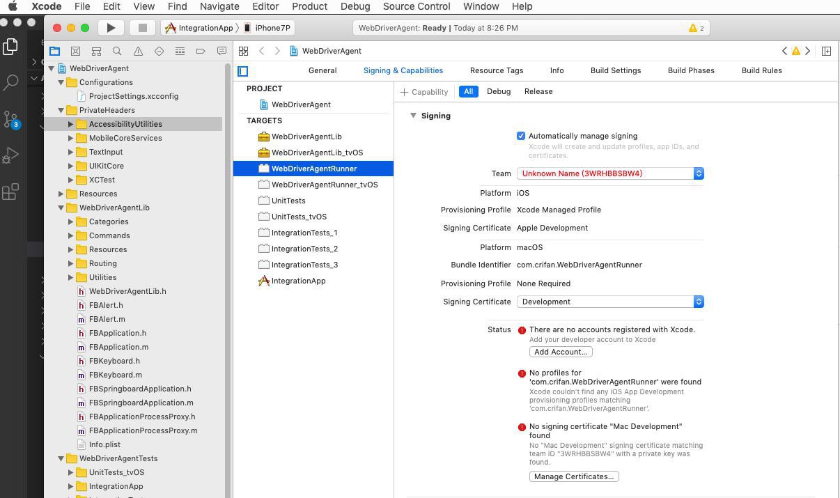
Task: Jump to next issue arrow
Action: (808, 51)
